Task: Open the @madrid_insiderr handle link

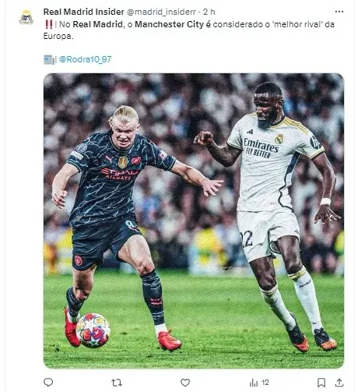Action: (161, 12)
